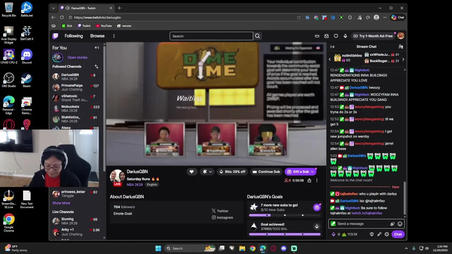The image size is (452, 254).
Task: Open the user avatar menu
Action: (x=400, y=36)
